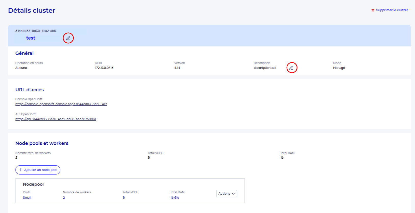Click the Ajouter un node pool button
The image size is (415, 213).
(x=38, y=170)
